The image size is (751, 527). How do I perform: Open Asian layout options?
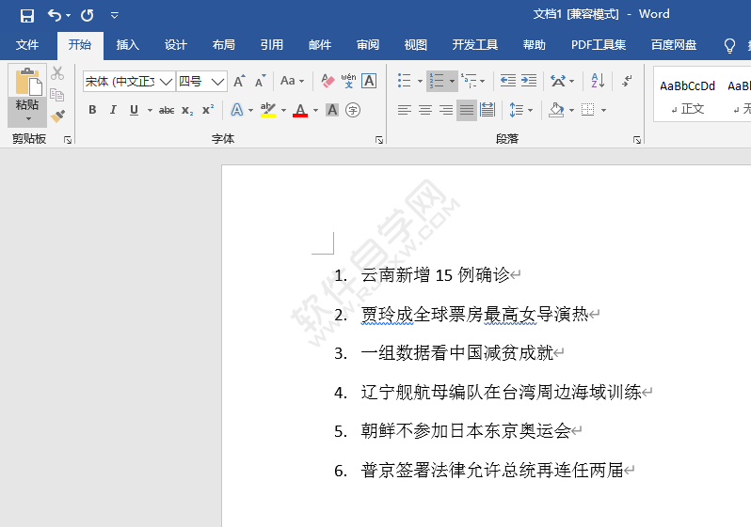pos(562,81)
